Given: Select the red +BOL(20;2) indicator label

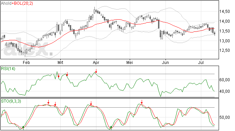Looking at the screenshot, I should point(22,3).
